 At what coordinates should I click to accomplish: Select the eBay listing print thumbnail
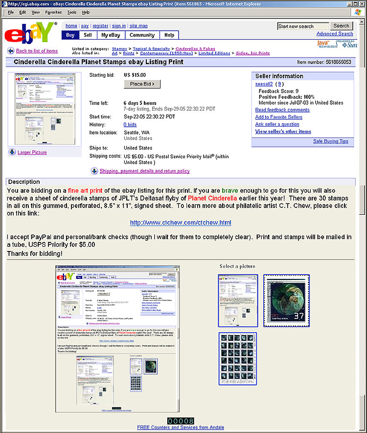238,301
